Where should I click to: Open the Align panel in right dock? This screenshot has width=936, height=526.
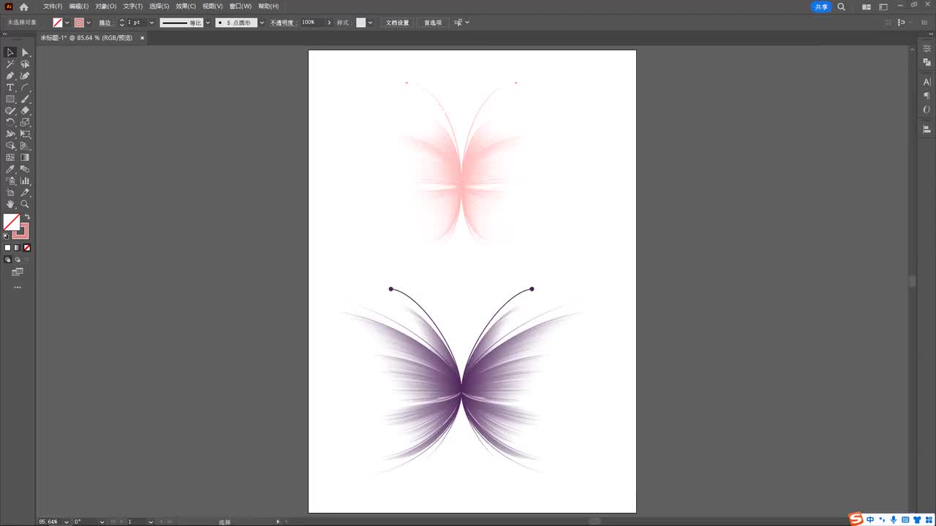coord(926,129)
